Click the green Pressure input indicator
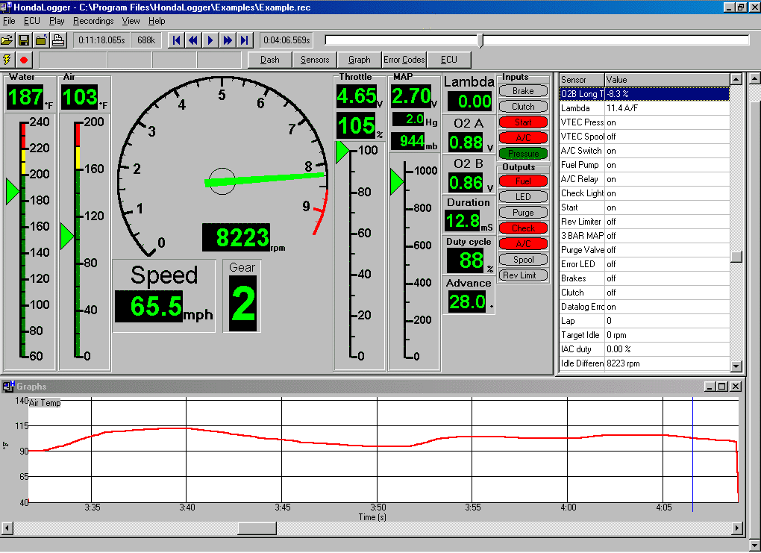 point(523,154)
